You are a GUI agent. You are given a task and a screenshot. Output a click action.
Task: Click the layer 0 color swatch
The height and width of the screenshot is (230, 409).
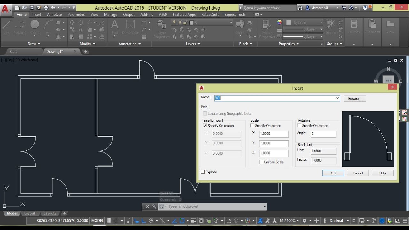click(191, 22)
